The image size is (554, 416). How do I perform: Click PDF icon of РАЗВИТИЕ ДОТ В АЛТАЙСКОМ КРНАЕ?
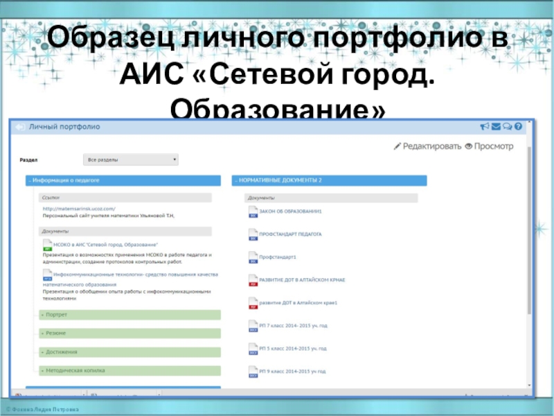(x=253, y=281)
